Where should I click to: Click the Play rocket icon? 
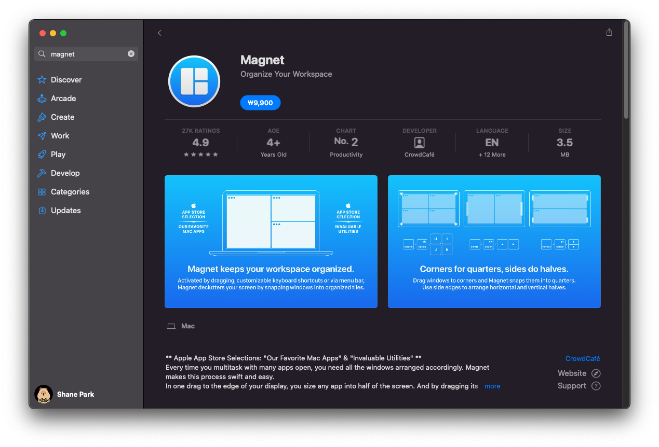point(42,155)
